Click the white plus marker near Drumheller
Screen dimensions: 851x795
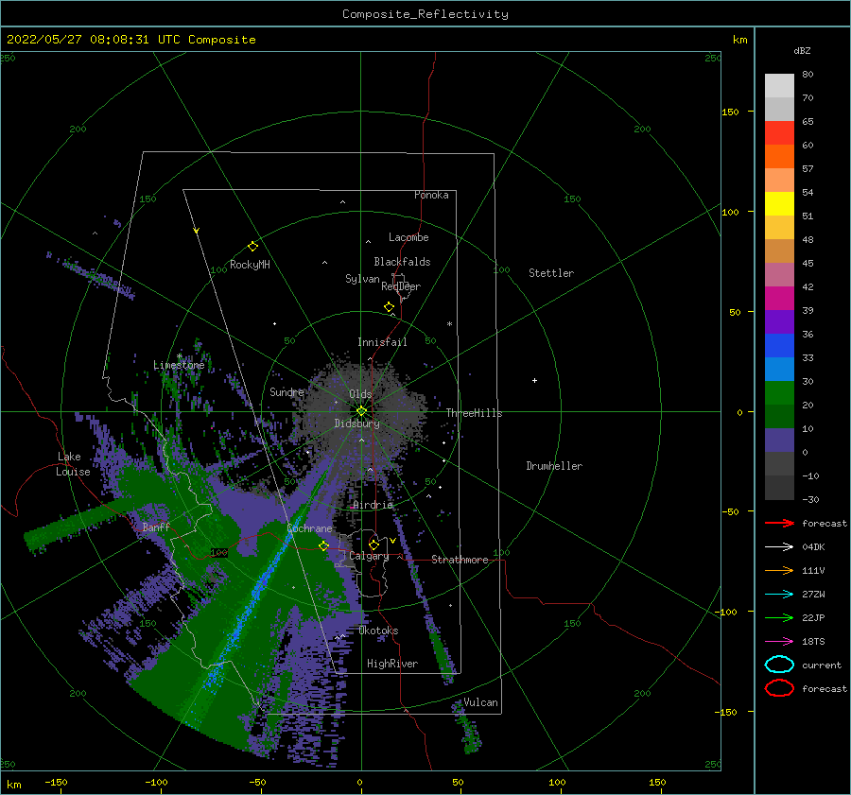534,380
